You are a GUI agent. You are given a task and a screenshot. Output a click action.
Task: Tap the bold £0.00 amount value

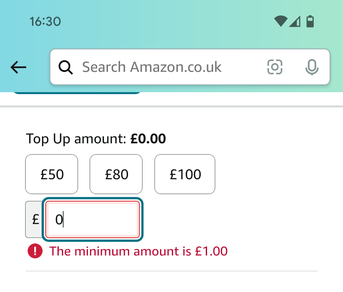point(148,139)
